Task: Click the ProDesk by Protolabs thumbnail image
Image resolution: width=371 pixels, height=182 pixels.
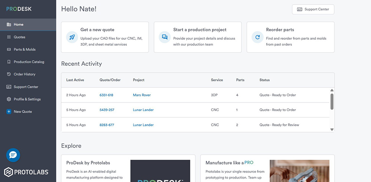Action: [x=160, y=171]
